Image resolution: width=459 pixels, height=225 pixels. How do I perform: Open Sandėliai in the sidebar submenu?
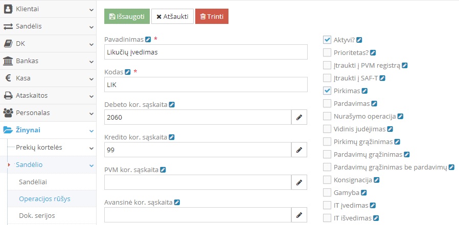35,182
